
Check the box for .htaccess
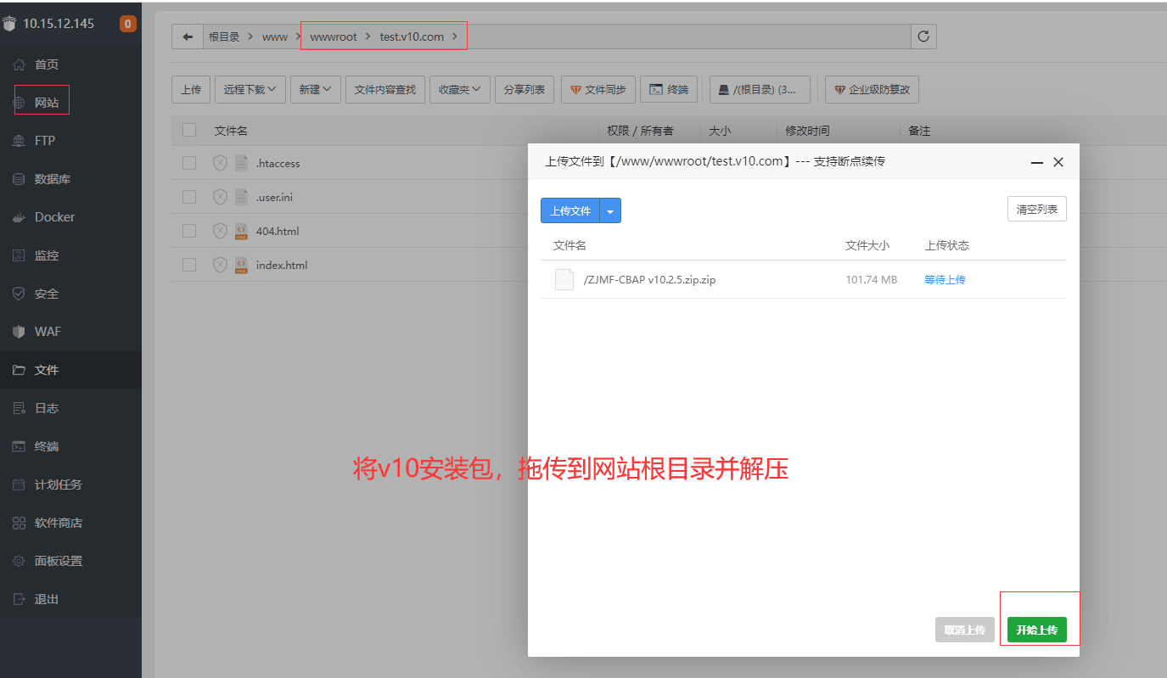coord(189,163)
